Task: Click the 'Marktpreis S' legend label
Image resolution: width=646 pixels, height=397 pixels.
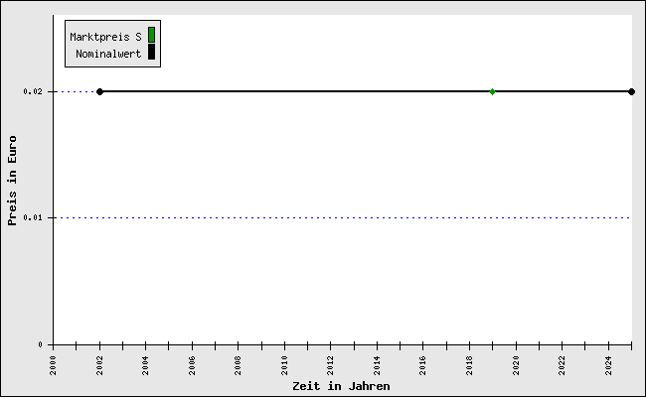Action: tap(106, 37)
